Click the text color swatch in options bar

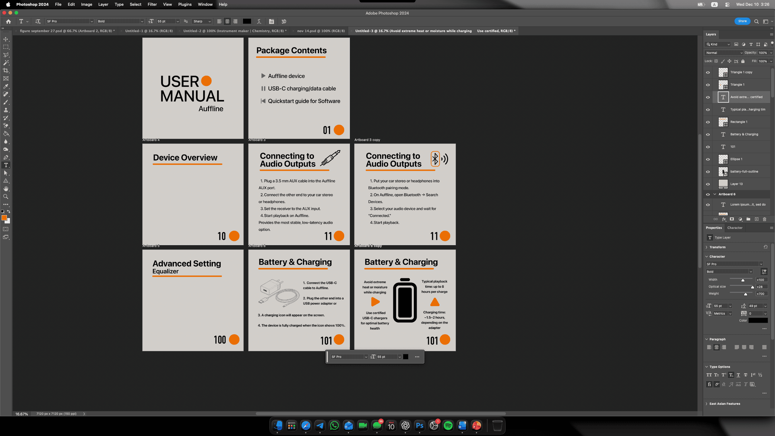click(x=247, y=21)
